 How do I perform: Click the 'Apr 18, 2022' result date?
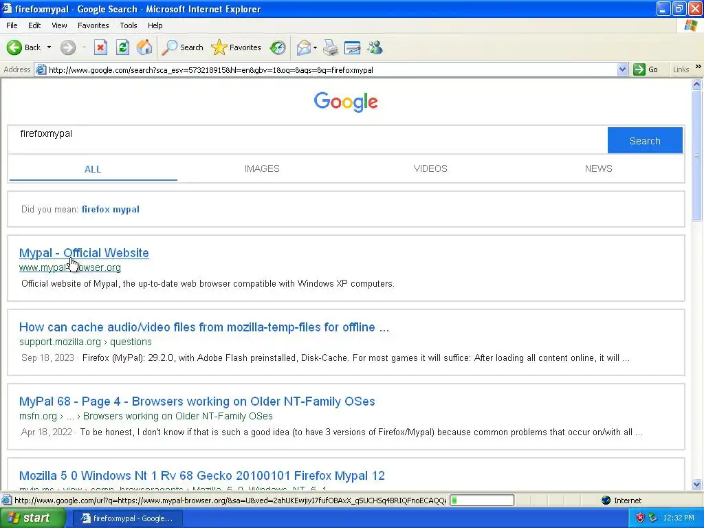(x=47, y=432)
